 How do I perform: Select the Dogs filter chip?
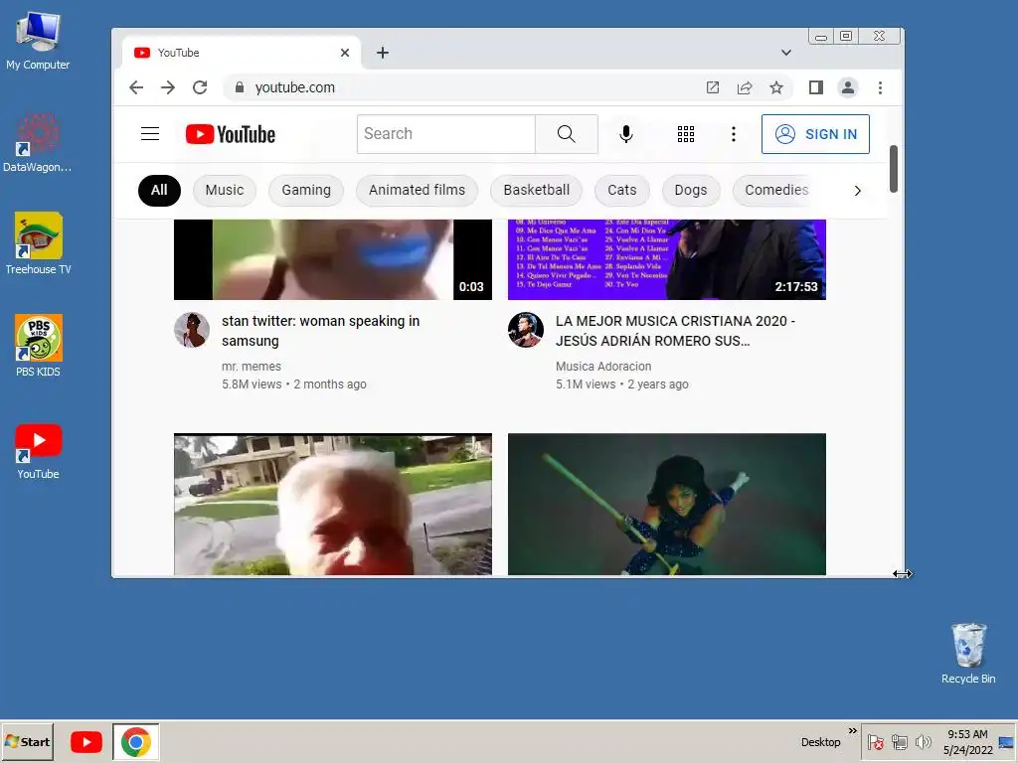[691, 190]
